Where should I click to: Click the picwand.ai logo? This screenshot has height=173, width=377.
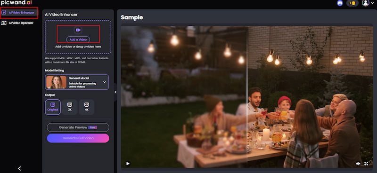click(x=16, y=3)
